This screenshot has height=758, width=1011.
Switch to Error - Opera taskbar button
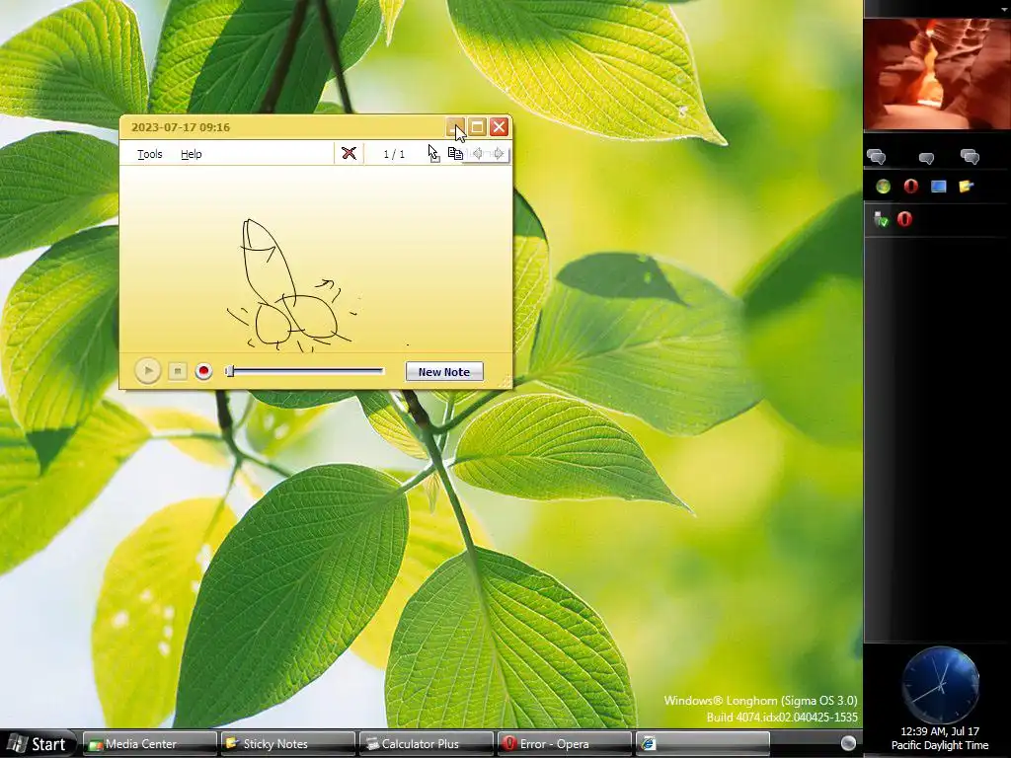[564, 744]
